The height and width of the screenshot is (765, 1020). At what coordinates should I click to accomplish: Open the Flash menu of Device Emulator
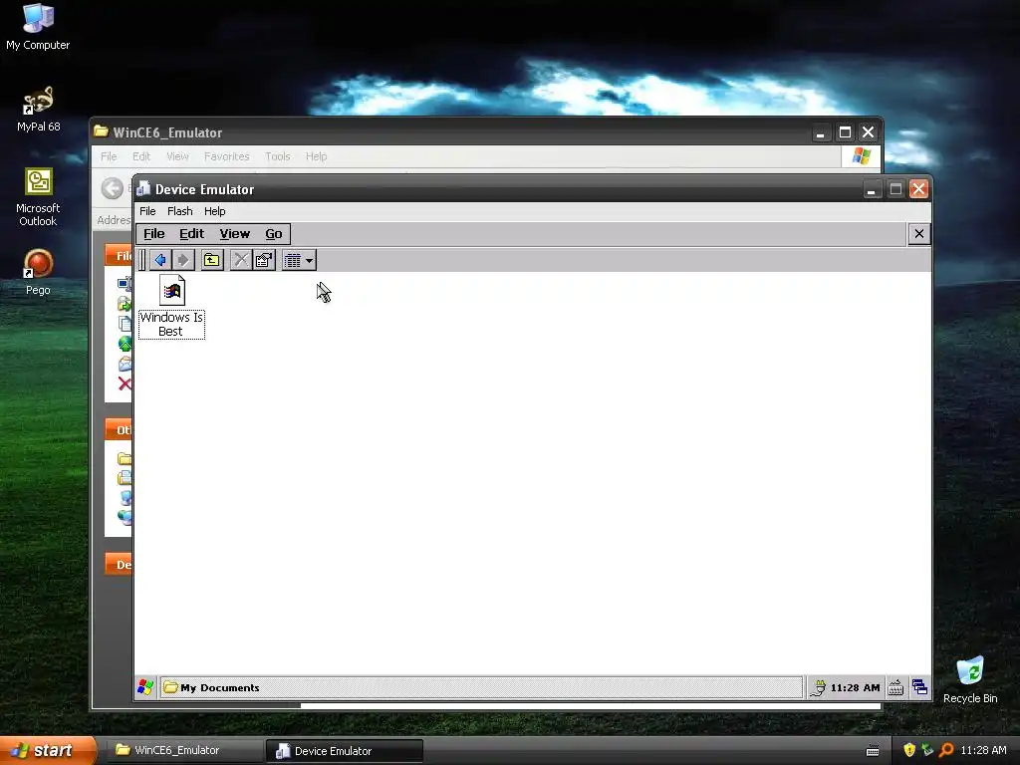coord(180,211)
